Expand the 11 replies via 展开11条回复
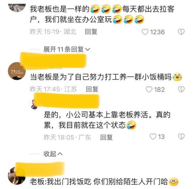This screenshot has height=189, width=193. click(64, 49)
